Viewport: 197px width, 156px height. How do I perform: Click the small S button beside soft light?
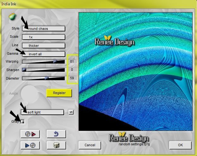[71, 112]
